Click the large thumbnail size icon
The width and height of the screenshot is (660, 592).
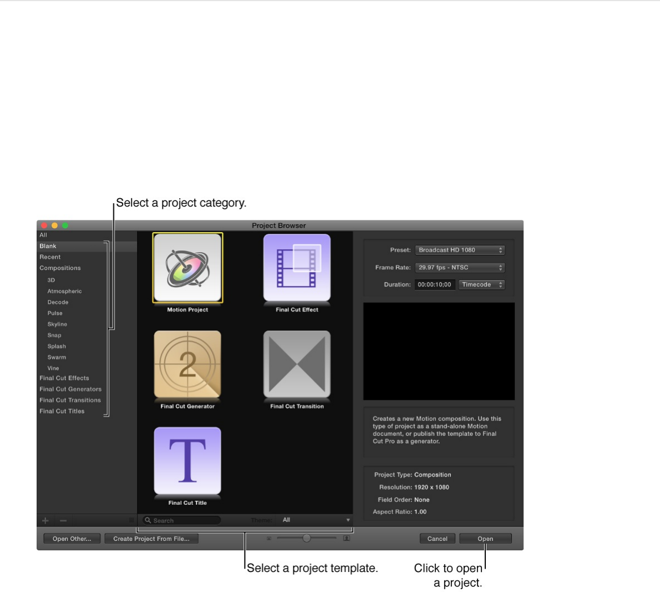(347, 538)
